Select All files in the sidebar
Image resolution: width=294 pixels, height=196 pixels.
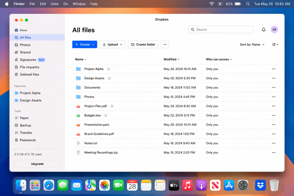pyautogui.click(x=37, y=38)
